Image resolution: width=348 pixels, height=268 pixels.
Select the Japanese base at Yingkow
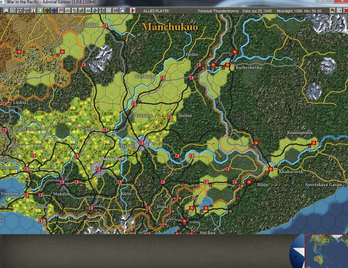[x=26, y=195]
